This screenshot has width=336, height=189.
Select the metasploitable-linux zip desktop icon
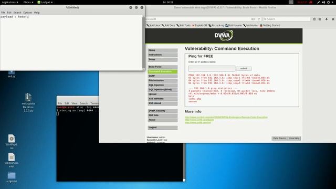point(28,102)
